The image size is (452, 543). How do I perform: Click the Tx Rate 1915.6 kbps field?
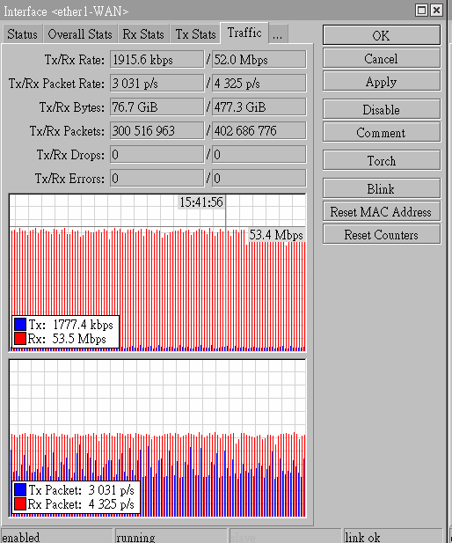157,60
